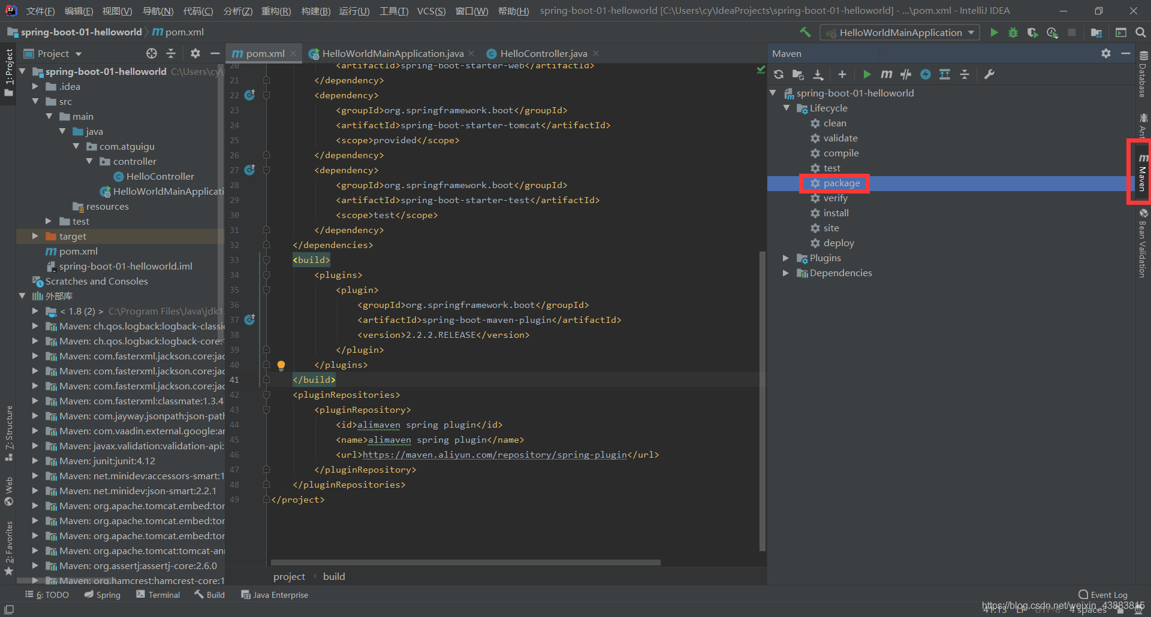Run the selected Maven build
The image size is (1151, 617).
867,74
